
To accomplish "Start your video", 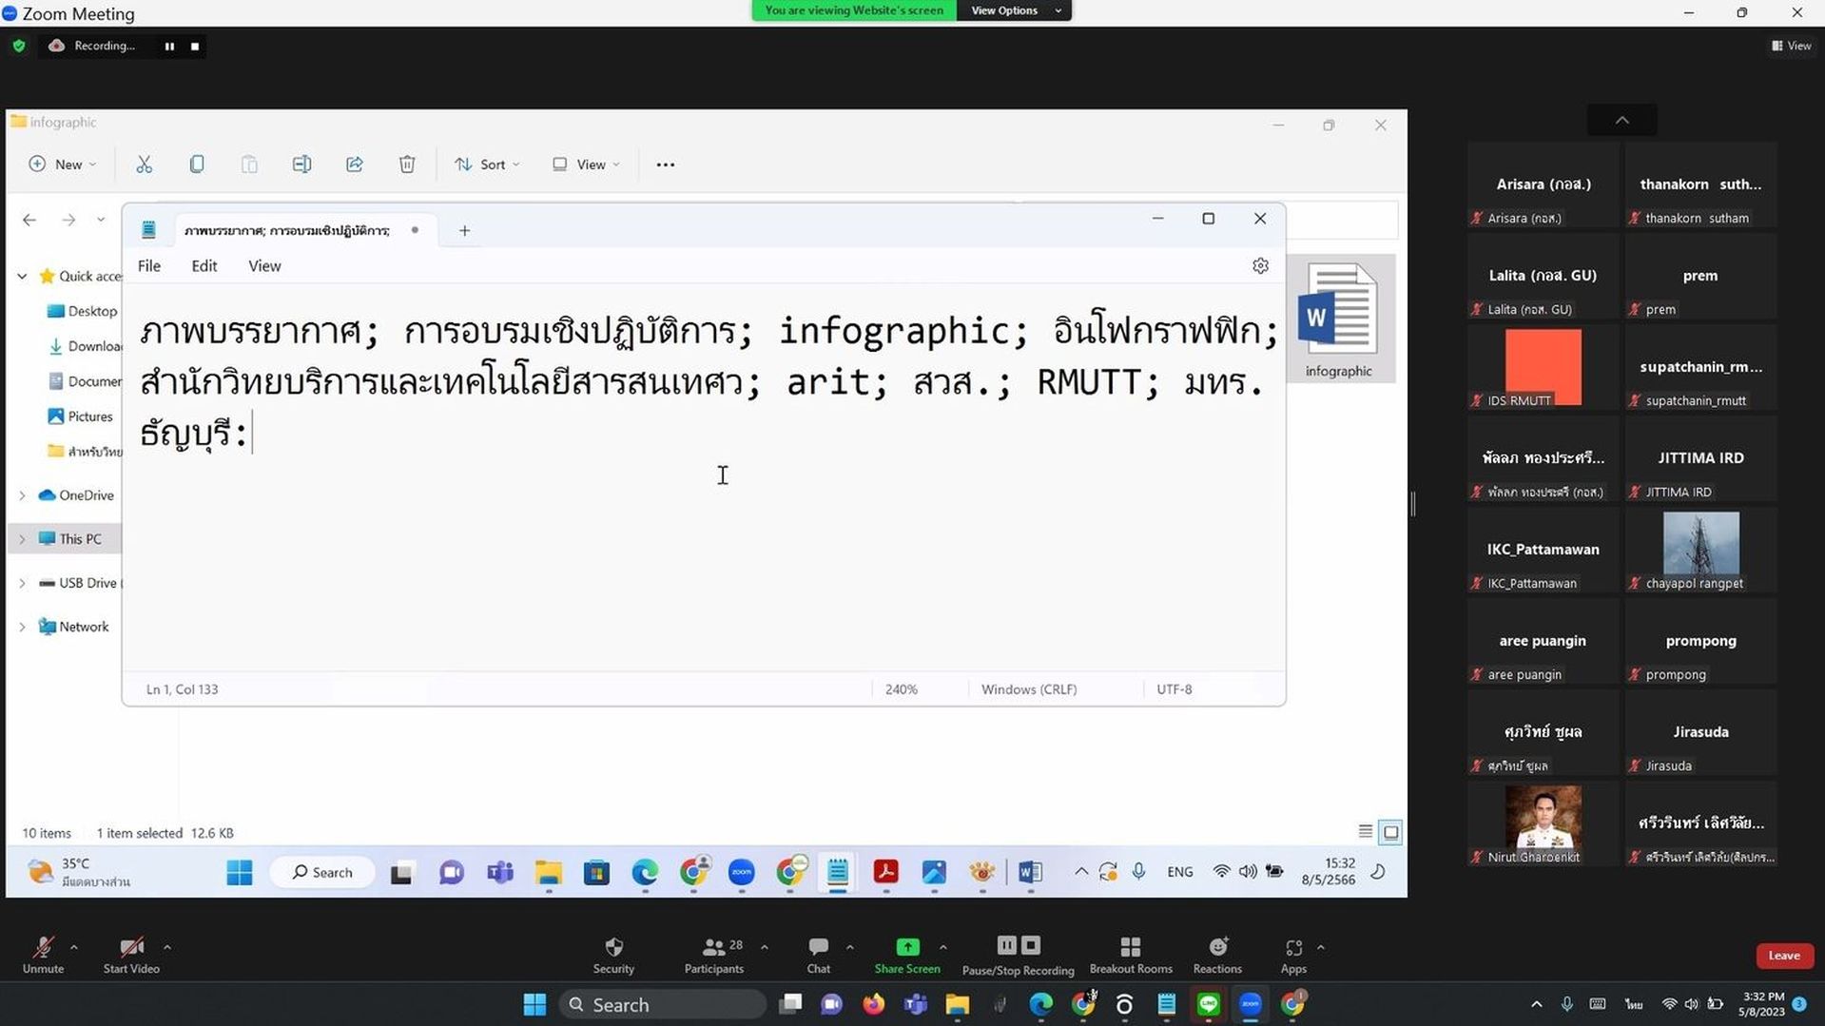I will click(131, 955).
